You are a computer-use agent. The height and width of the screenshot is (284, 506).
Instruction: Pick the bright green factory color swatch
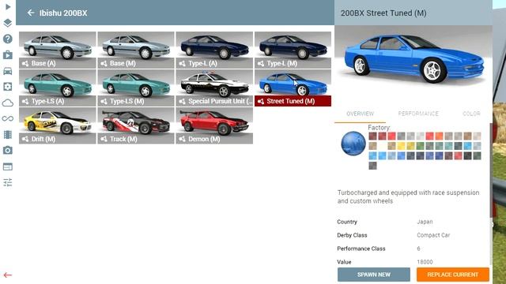(420, 146)
